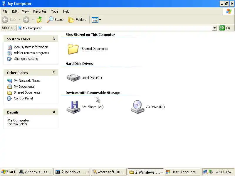Open the Favorites menu
235x176 pixels.
tap(40, 11)
